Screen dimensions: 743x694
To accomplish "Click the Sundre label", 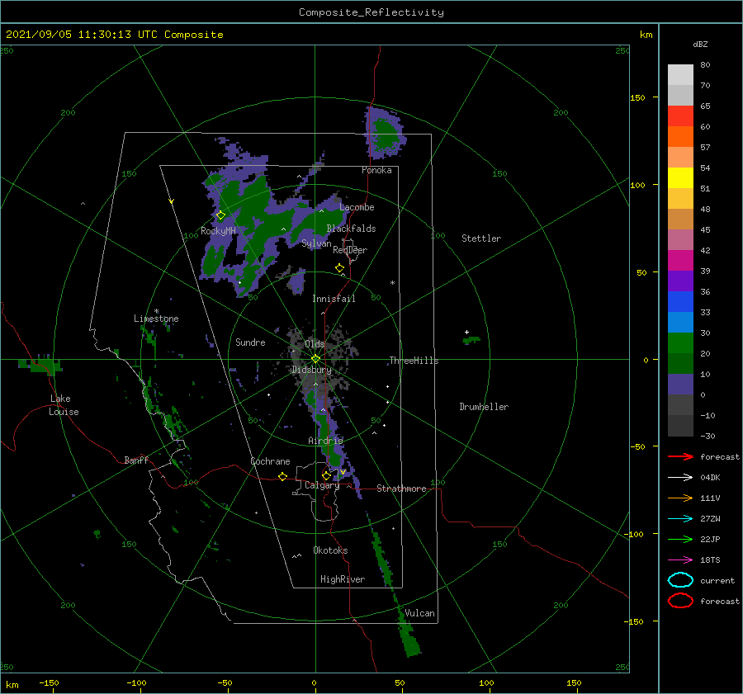I will (x=250, y=342).
